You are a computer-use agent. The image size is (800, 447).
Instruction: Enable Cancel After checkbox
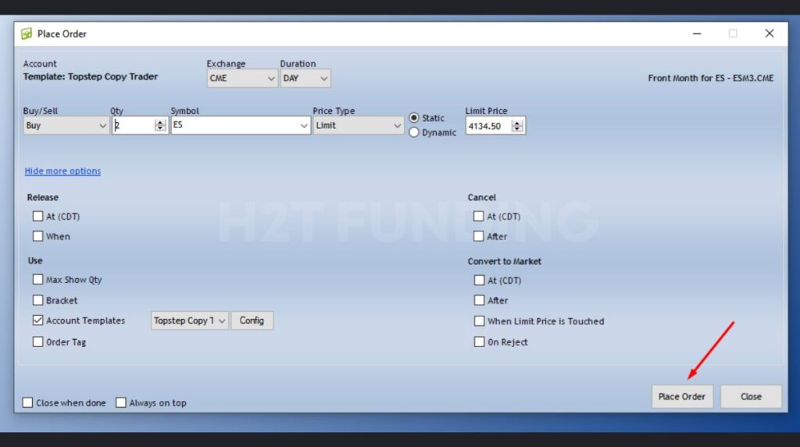(x=479, y=236)
